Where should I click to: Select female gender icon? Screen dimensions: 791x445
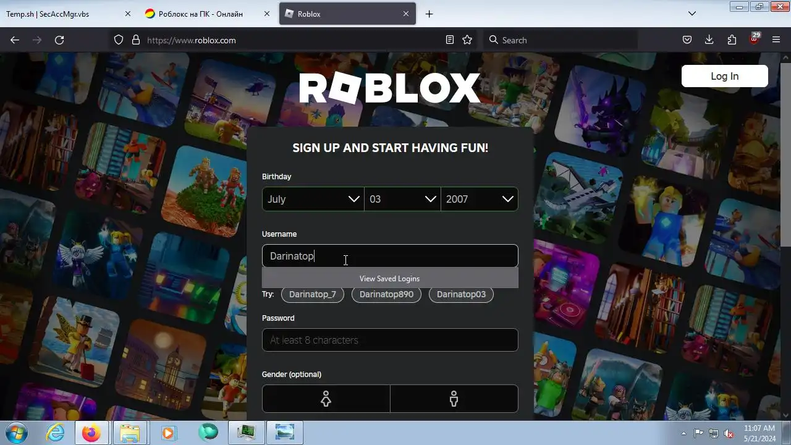[326, 399]
